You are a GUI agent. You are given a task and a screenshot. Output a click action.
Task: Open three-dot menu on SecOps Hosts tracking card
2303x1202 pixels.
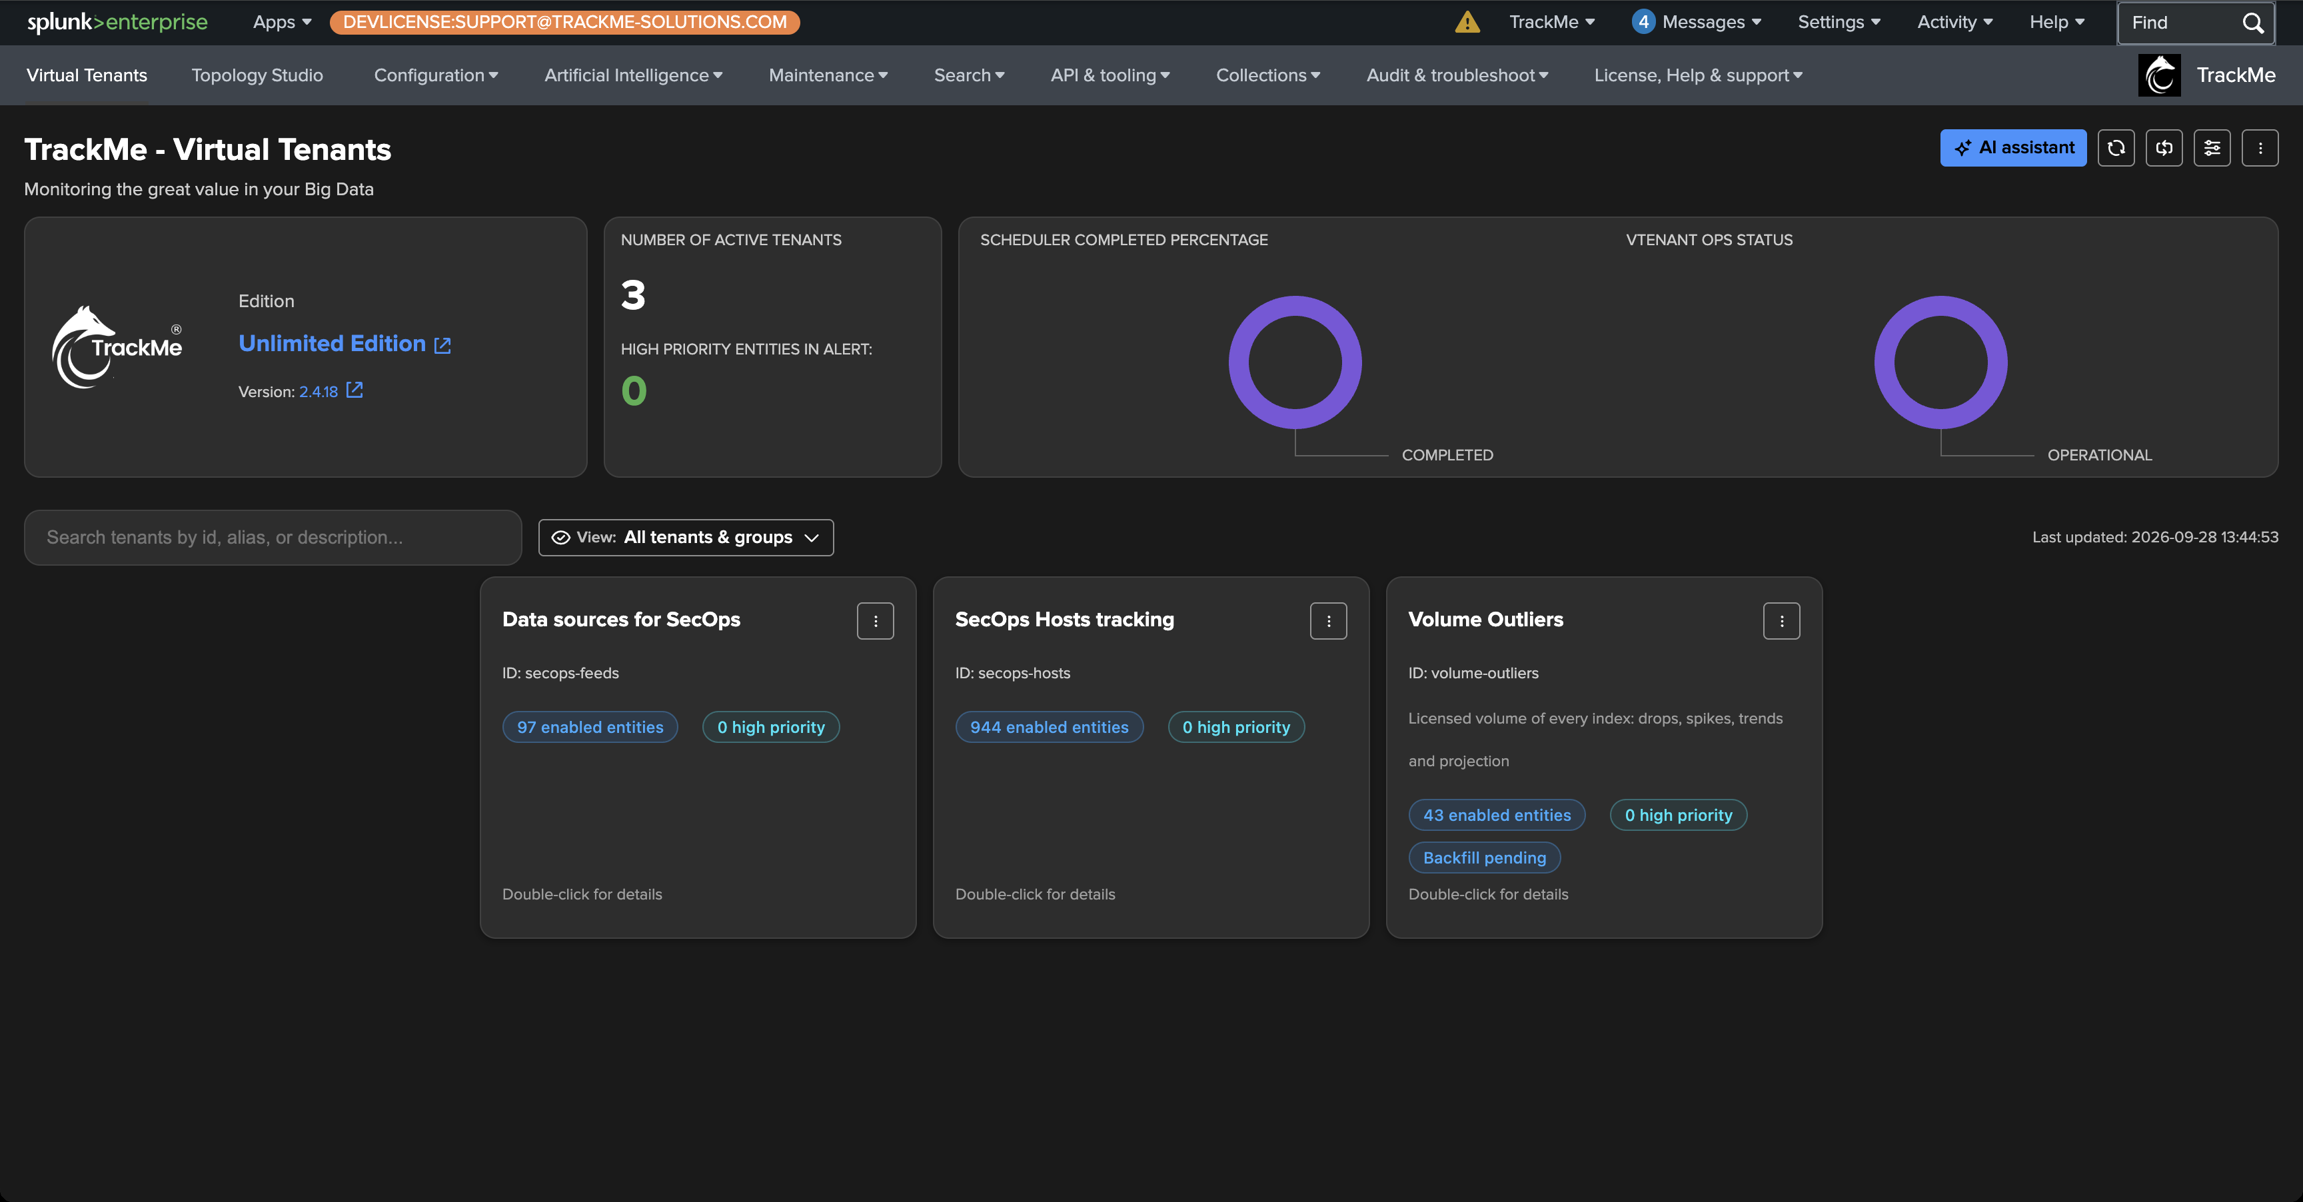tap(1329, 621)
